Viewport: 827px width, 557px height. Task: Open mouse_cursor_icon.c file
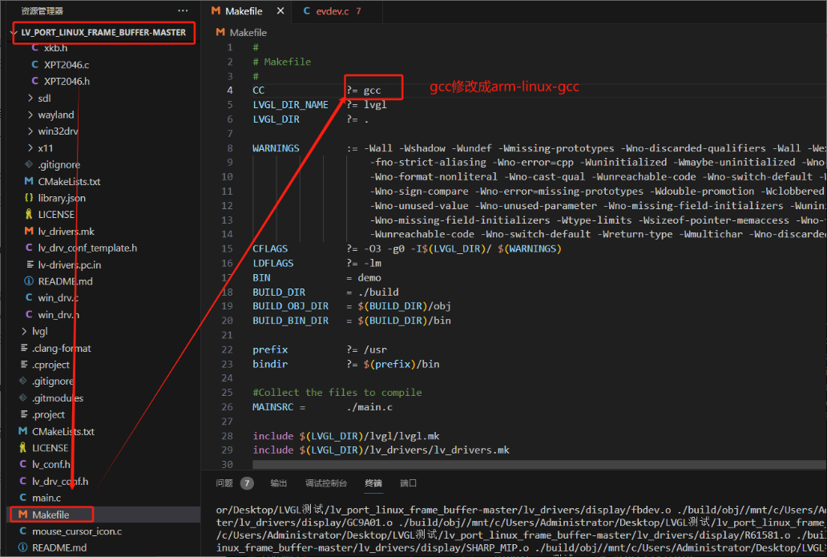pos(77,531)
